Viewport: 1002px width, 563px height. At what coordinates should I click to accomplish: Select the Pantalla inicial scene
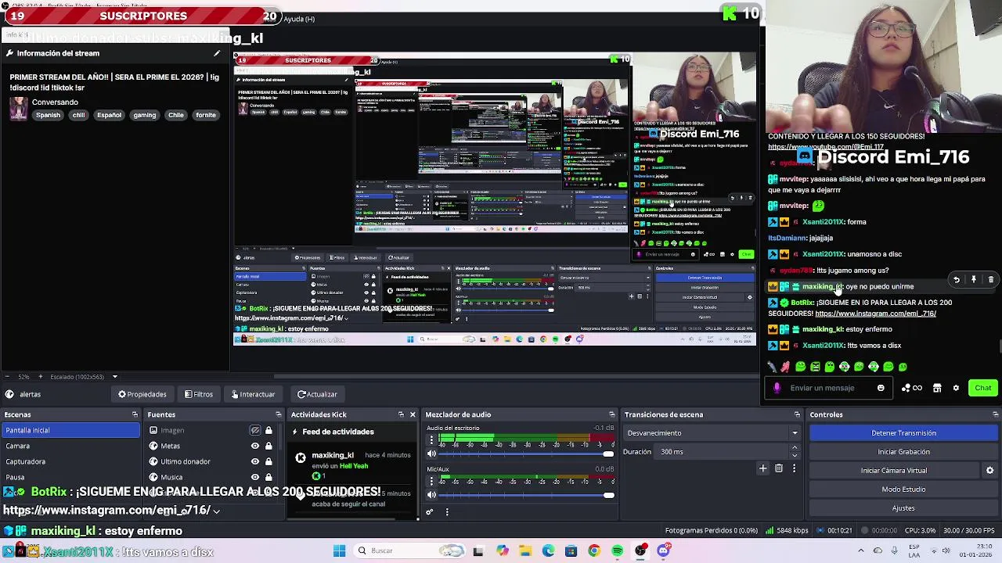[x=70, y=430]
